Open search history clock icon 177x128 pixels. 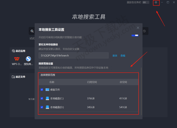(144, 31)
